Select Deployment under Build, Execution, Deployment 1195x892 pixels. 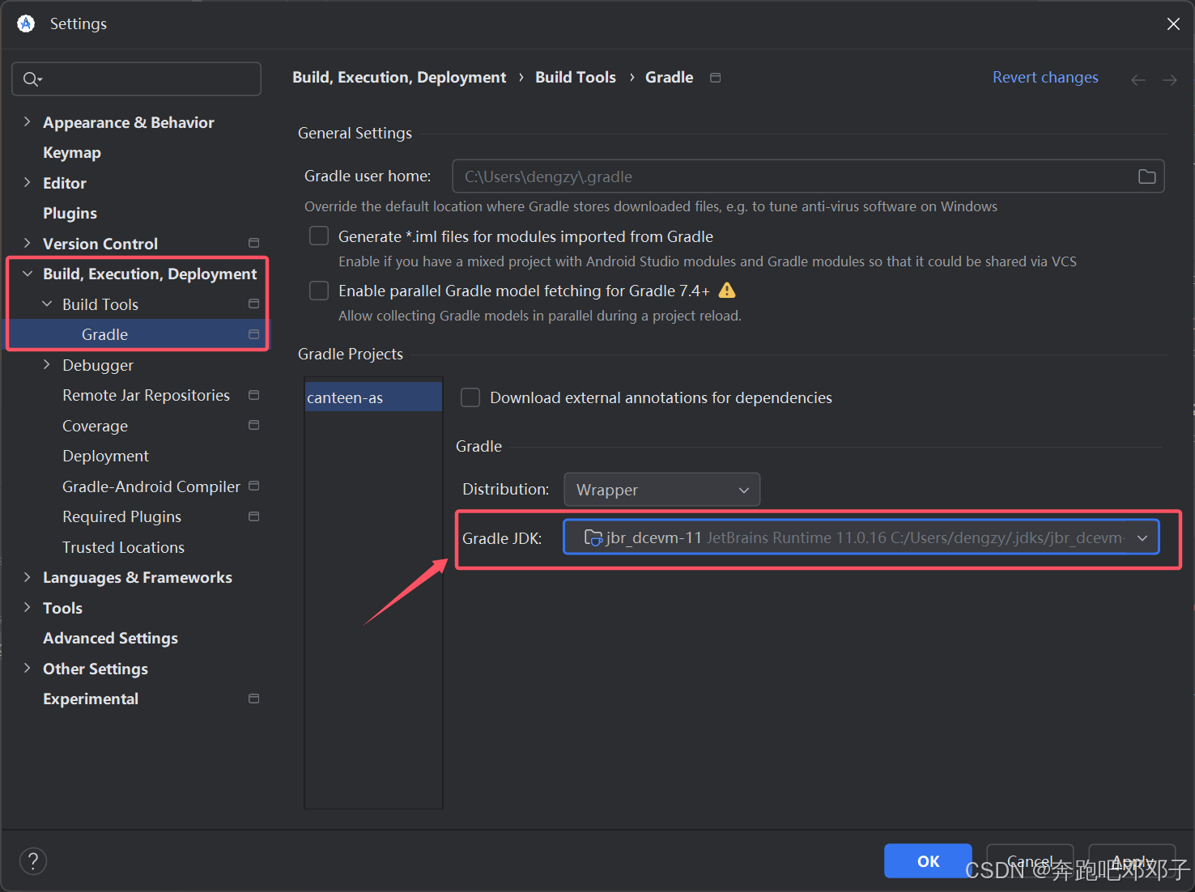click(x=105, y=456)
